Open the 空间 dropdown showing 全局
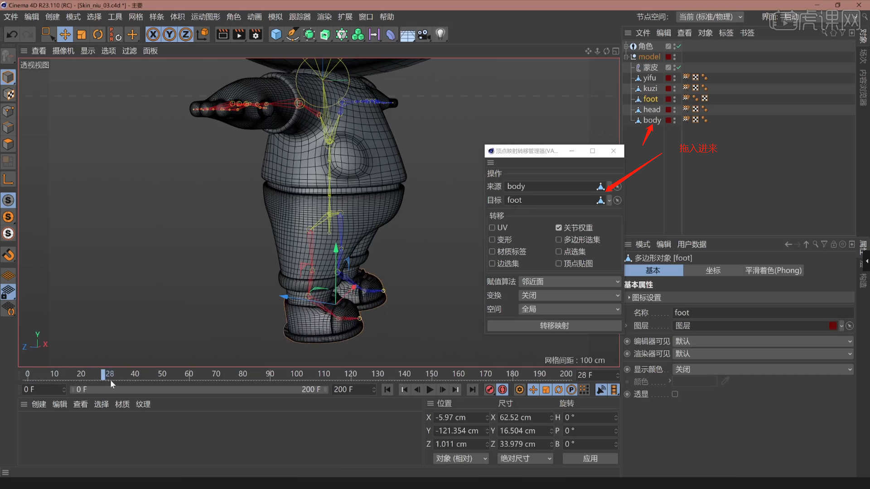This screenshot has height=489, width=870. tap(569, 309)
